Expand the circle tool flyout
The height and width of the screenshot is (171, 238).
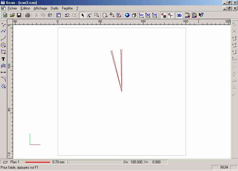coord(3,45)
